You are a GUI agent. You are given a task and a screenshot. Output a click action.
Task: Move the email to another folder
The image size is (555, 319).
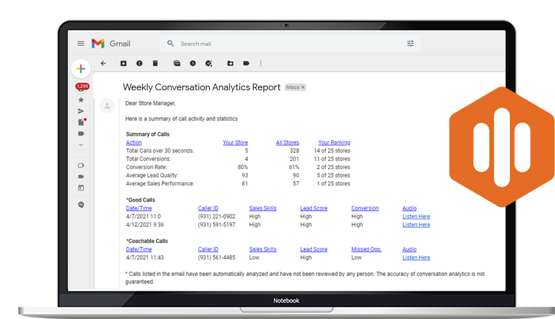coord(230,63)
